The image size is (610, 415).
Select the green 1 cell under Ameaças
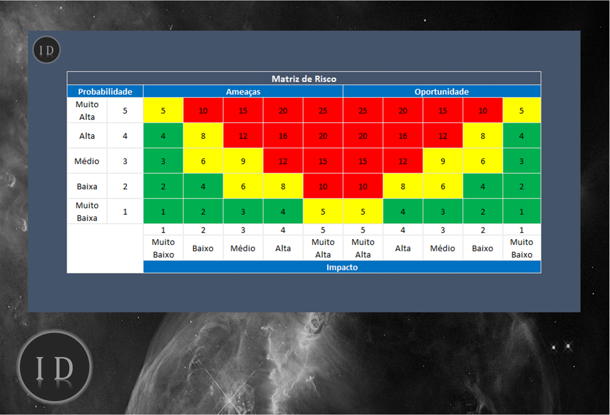tap(163, 212)
